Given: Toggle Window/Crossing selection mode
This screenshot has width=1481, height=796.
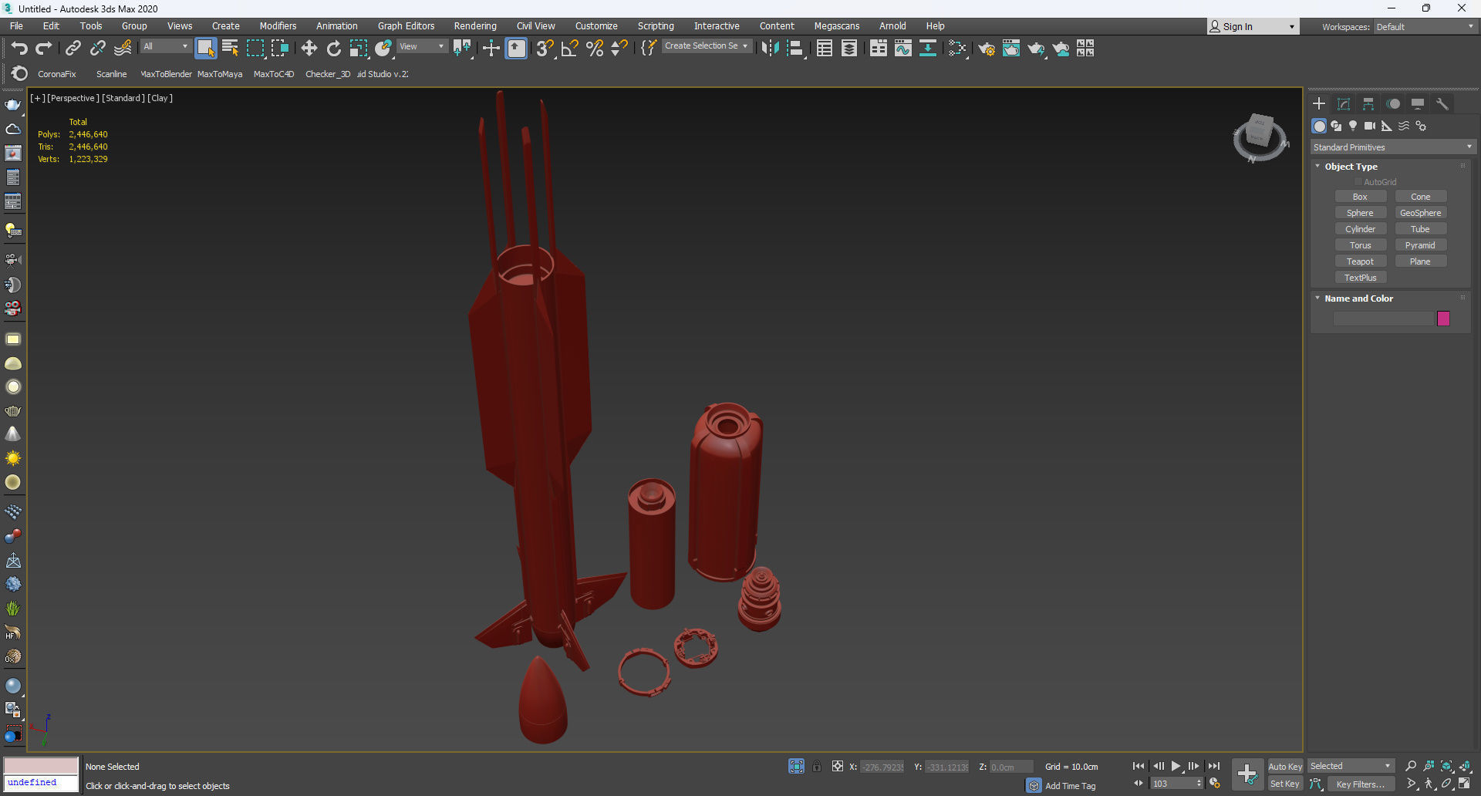Looking at the screenshot, I should click(x=280, y=49).
